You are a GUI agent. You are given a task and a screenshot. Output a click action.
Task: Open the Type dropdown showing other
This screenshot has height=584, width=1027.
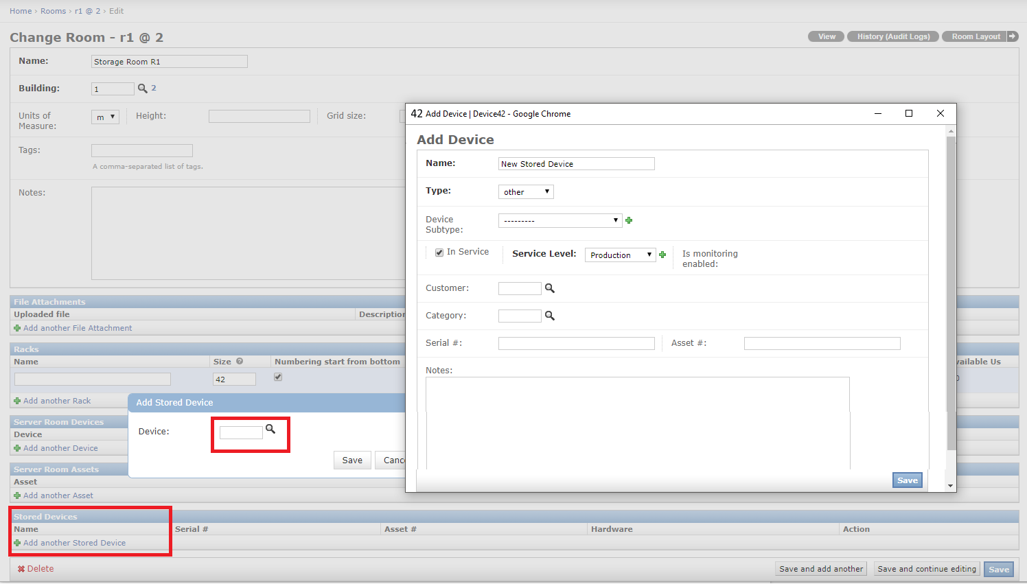point(525,191)
